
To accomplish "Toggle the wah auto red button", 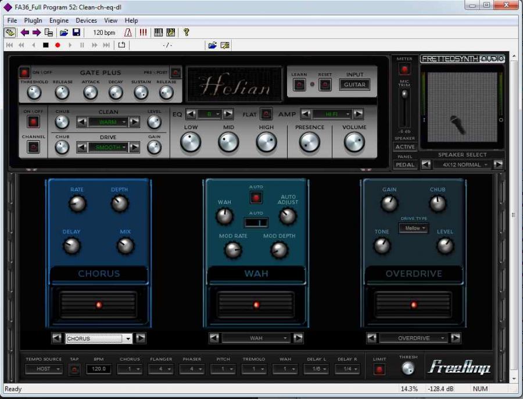I will 256,198.
